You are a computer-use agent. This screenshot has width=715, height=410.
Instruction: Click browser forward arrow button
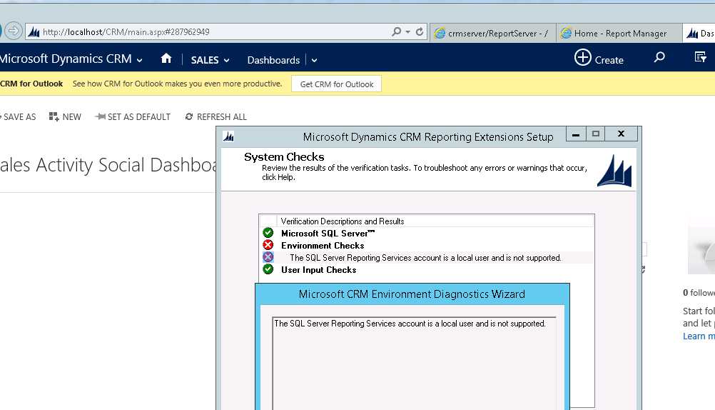pos(14,31)
